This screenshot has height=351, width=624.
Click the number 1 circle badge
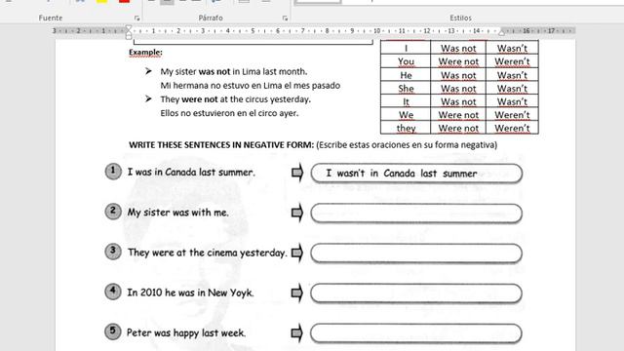pos(113,172)
